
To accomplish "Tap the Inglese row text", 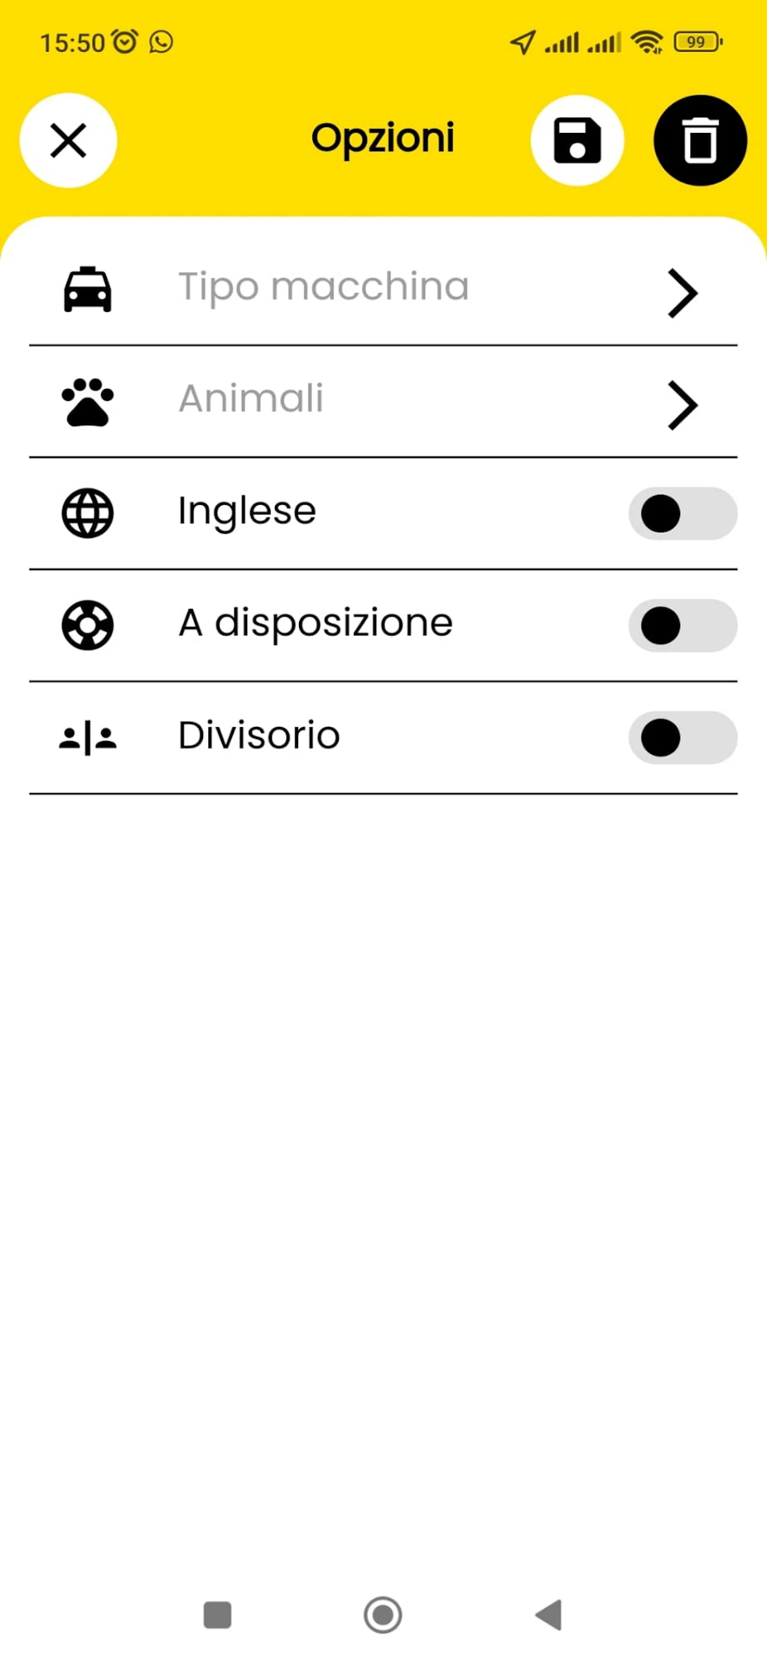I will pyautogui.click(x=246, y=511).
